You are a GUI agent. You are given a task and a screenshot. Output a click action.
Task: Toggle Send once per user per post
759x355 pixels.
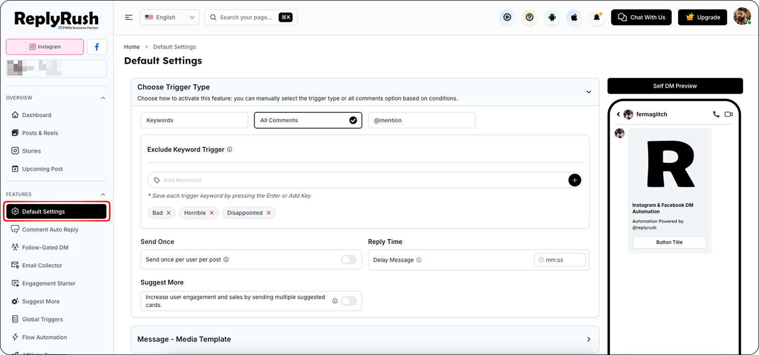pyautogui.click(x=349, y=259)
